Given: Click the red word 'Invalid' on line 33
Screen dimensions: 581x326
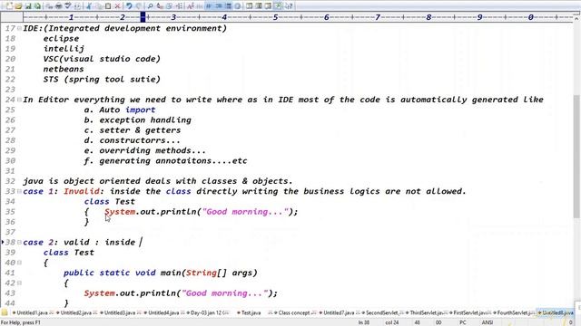Looking at the screenshot, I should (x=82, y=191).
